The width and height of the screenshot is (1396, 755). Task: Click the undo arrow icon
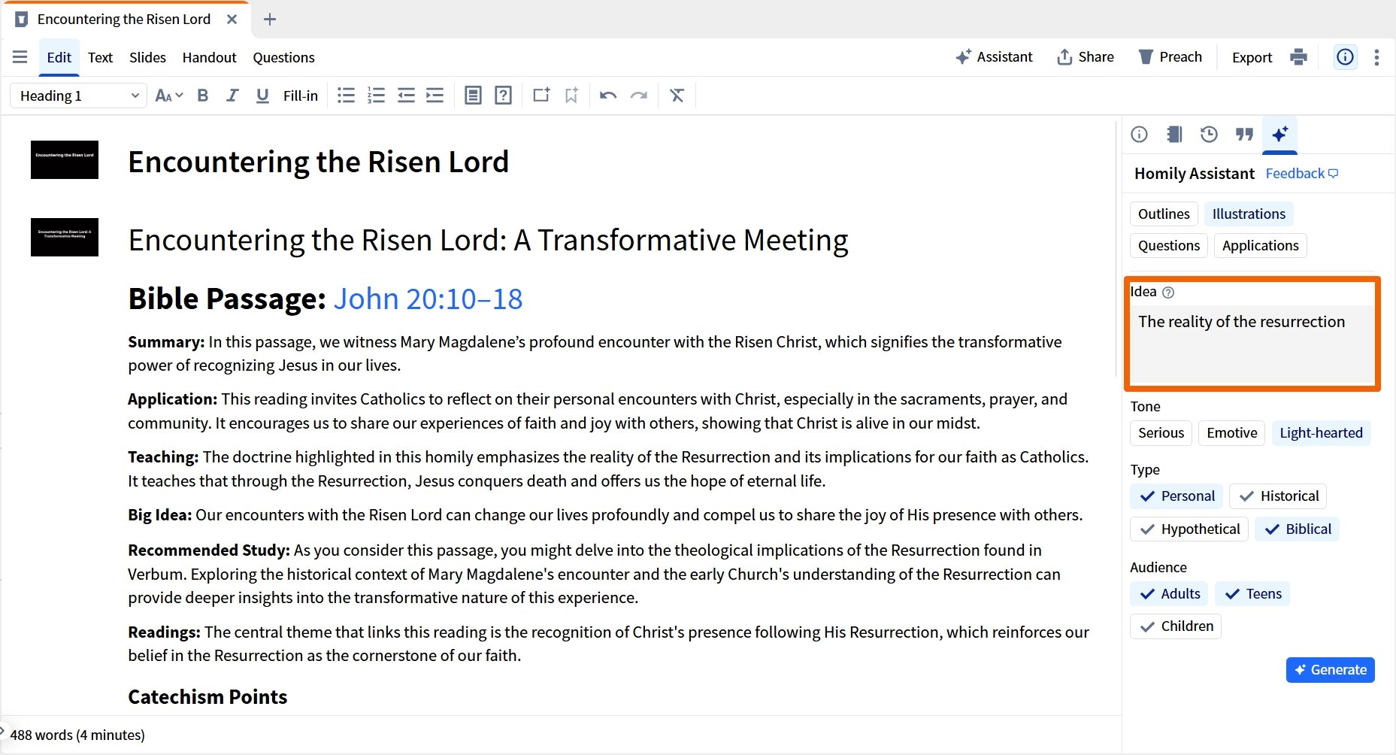(608, 96)
